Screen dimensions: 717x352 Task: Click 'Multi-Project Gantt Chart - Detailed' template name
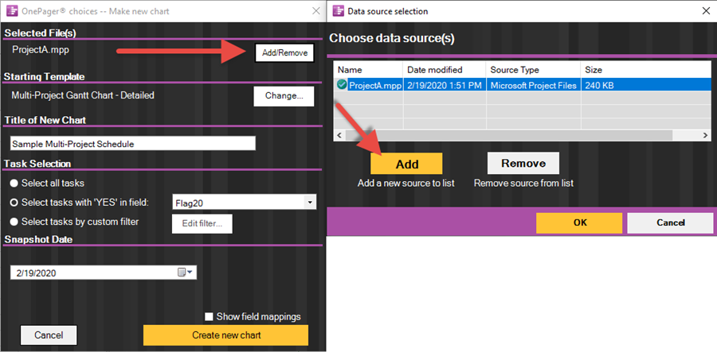(83, 95)
